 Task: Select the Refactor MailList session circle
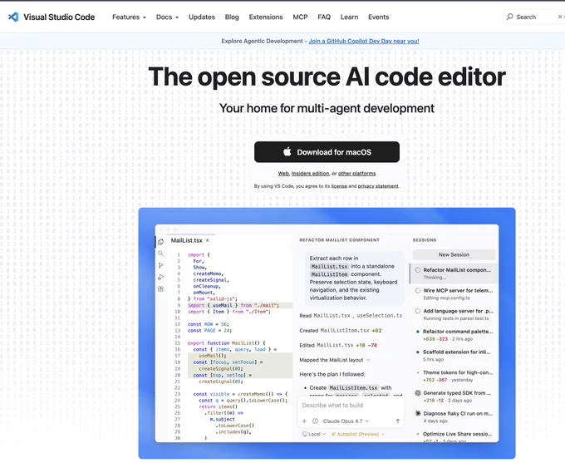(x=418, y=269)
